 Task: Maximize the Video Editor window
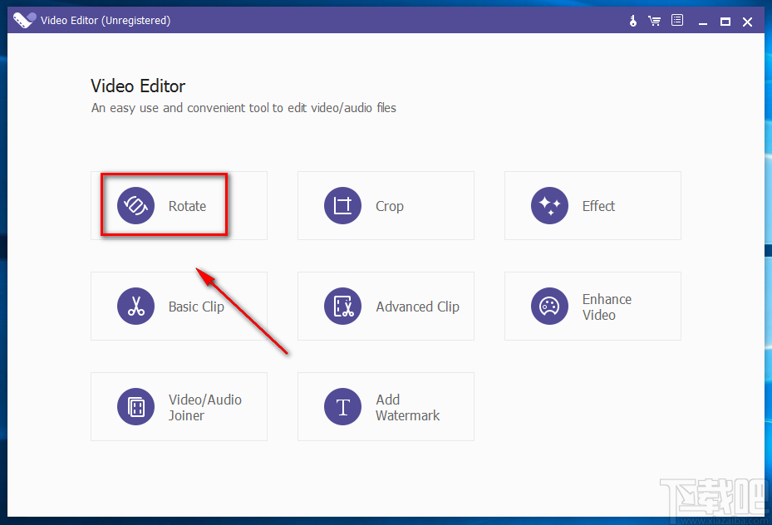[x=725, y=22]
